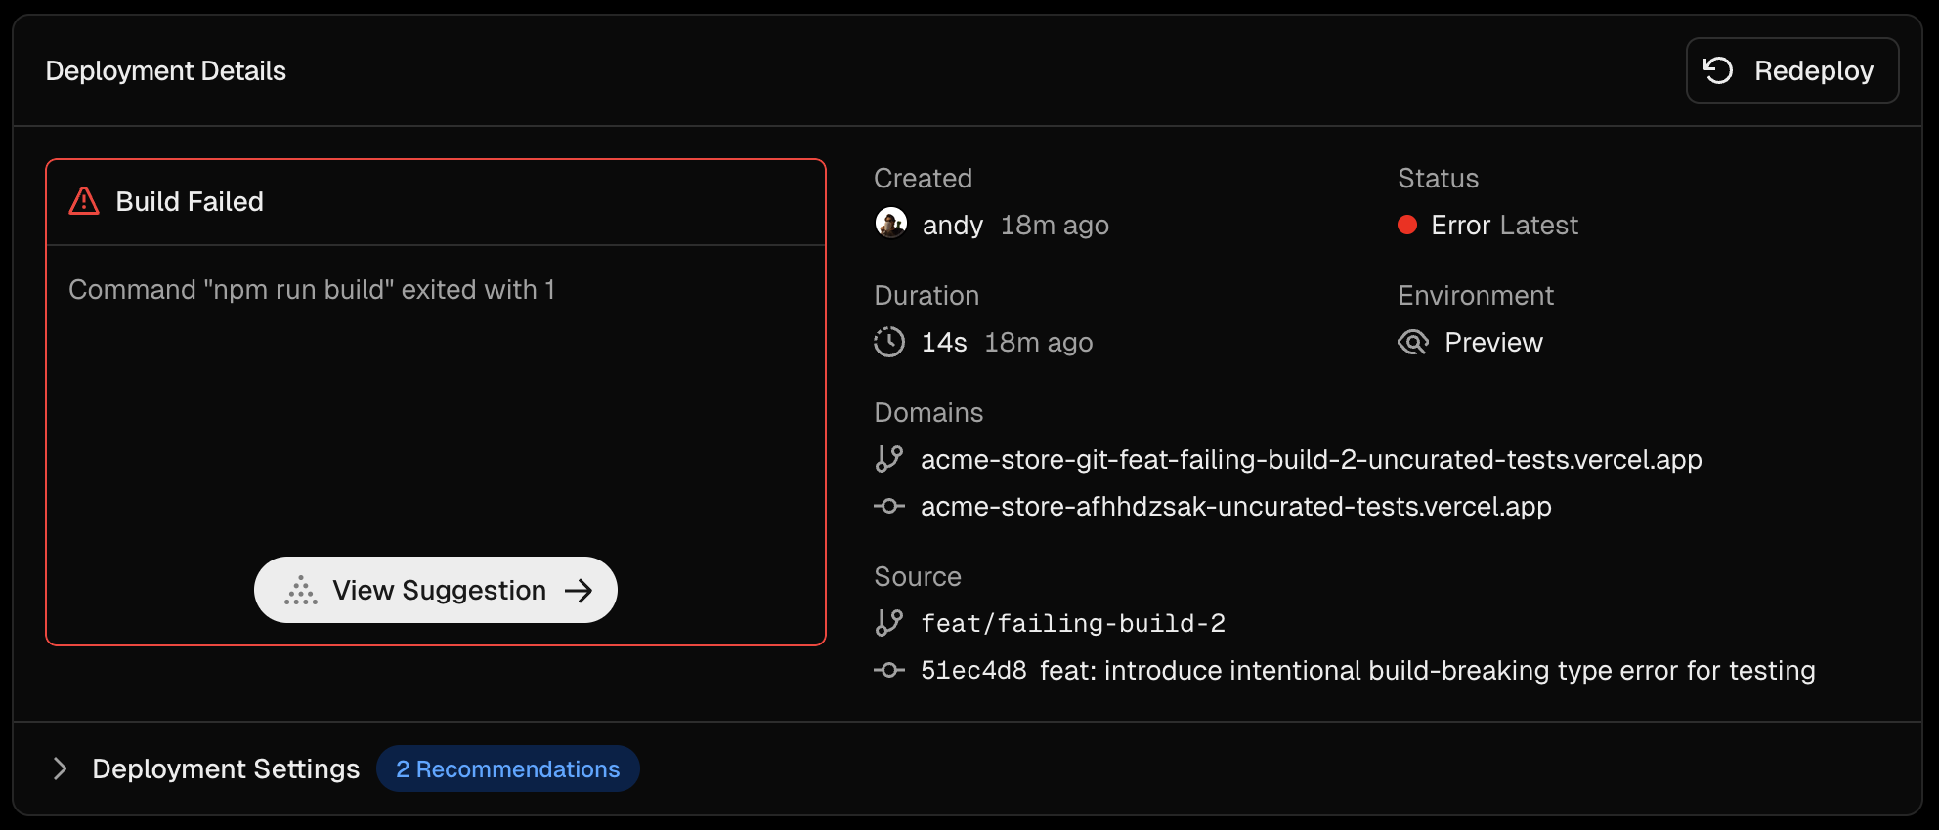This screenshot has width=1939, height=830.
Task: Click the commit message about build-breaking type error
Action: pyautogui.click(x=1428, y=670)
